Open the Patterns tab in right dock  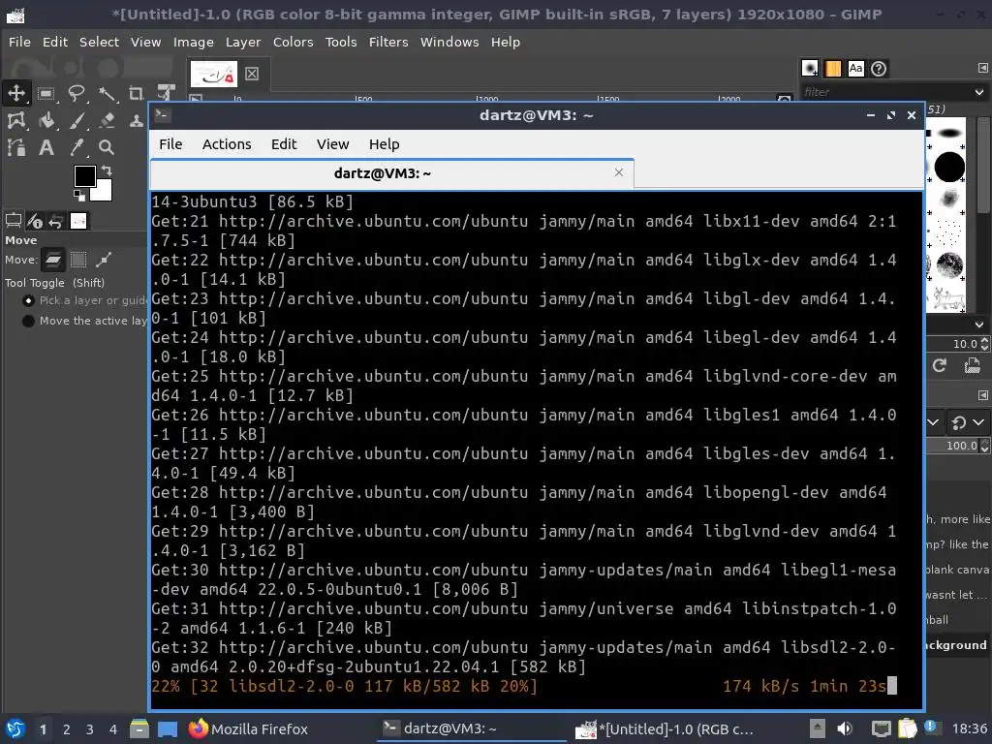point(833,69)
